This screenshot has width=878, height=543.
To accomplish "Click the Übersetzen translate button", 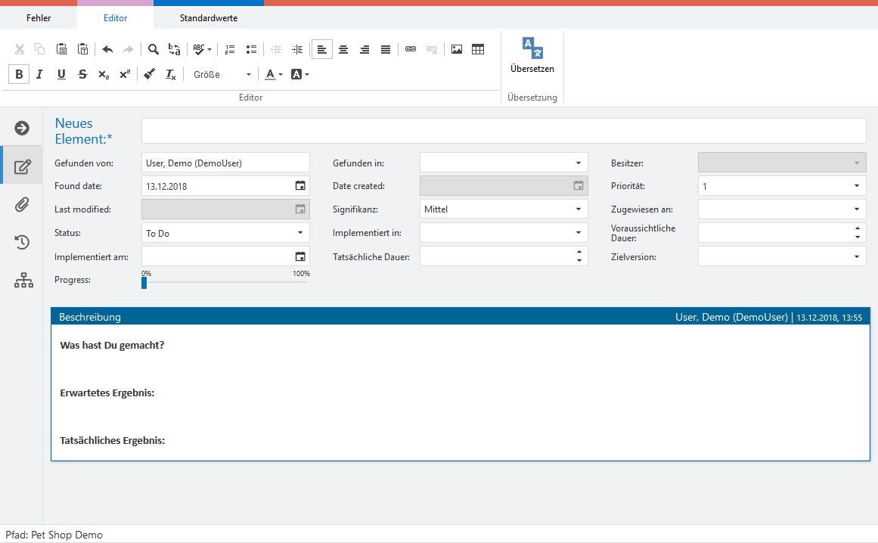I will coord(532,55).
